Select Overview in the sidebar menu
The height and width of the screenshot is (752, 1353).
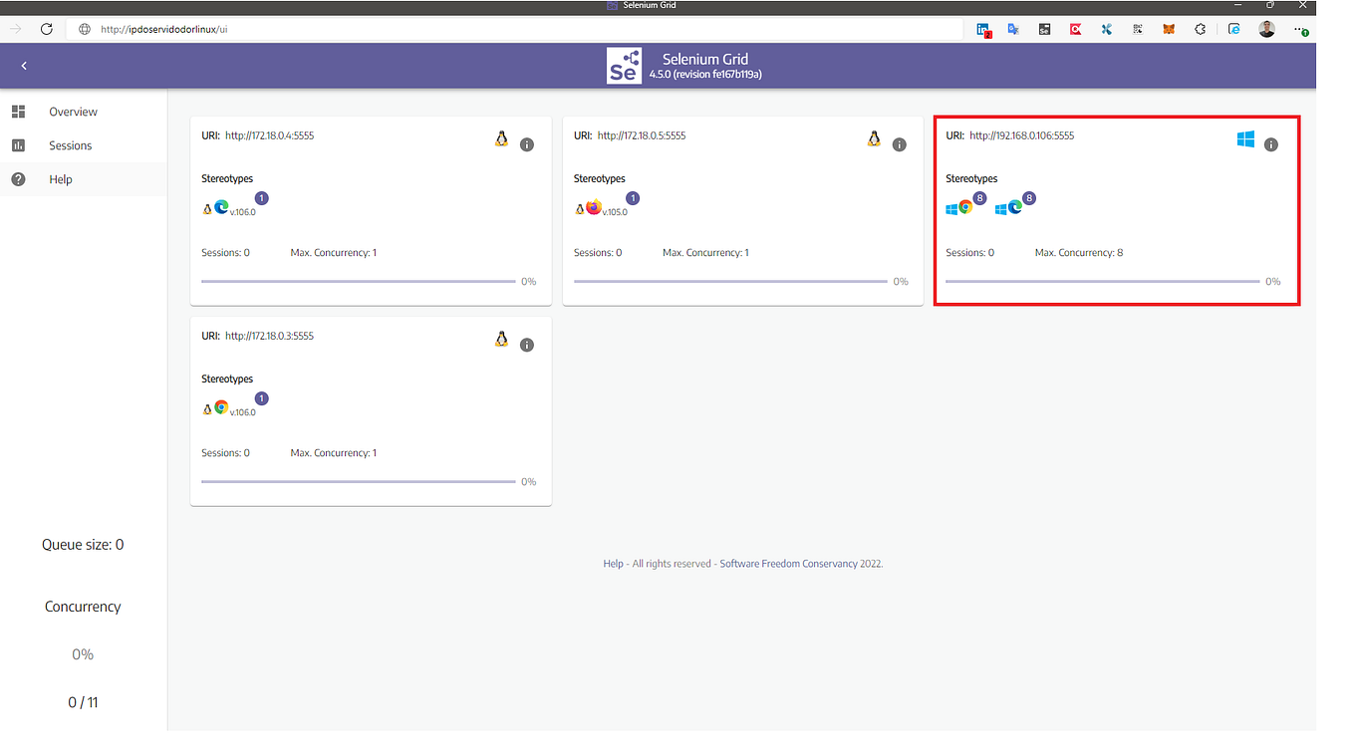click(73, 112)
